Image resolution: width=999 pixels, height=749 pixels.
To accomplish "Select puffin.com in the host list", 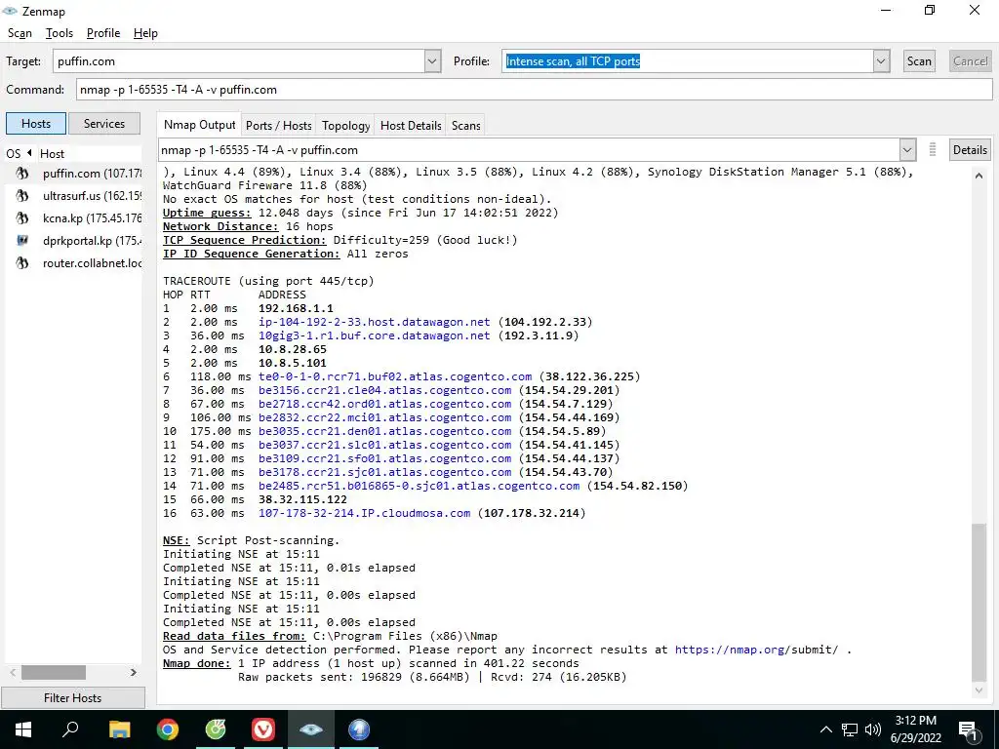I will click(x=74, y=174).
